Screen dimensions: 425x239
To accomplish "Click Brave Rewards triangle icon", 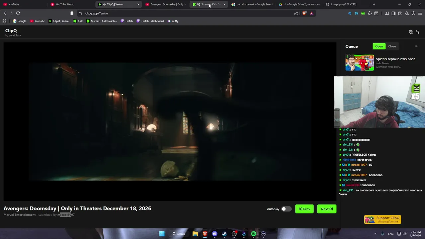I will [311, 13].
